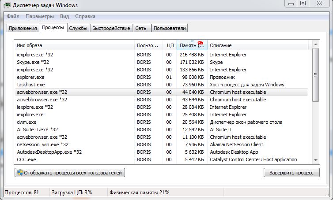Click the 98 008 КБ memory value
Screen dimensions: 333x200
coord(193,77)
